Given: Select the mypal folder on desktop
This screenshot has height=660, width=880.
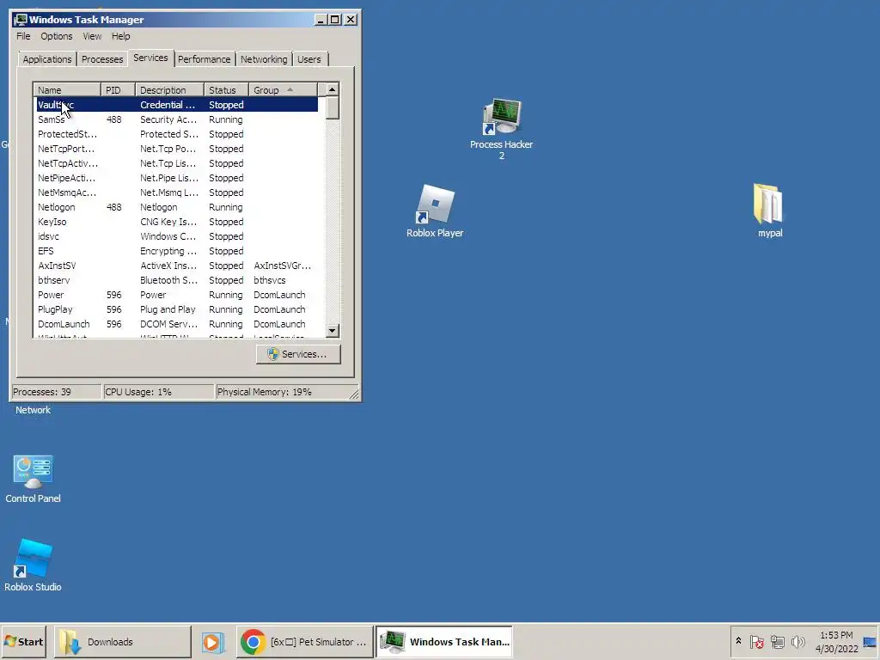Looking at the screenshot, I should tap(769, 211).
